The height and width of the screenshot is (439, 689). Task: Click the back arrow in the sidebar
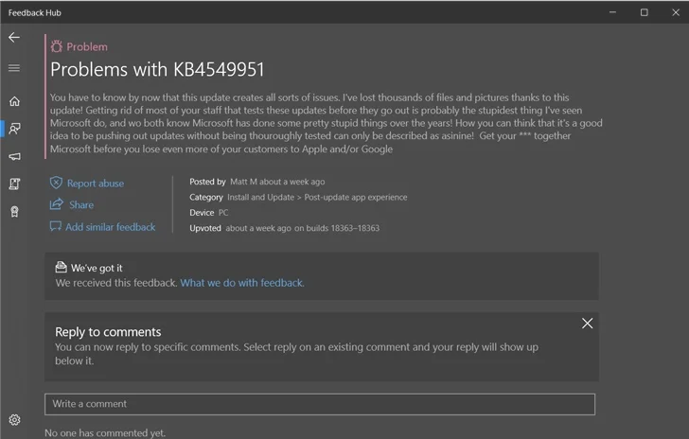pyautogui.click(x=14, y=38)
